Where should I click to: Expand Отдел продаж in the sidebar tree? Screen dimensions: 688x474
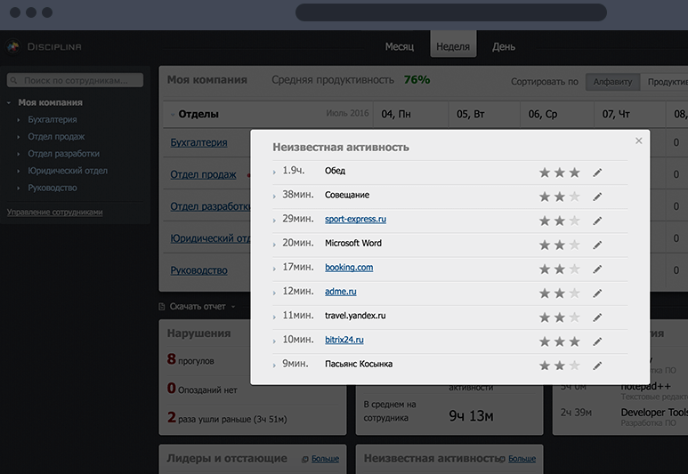point(19,137)
